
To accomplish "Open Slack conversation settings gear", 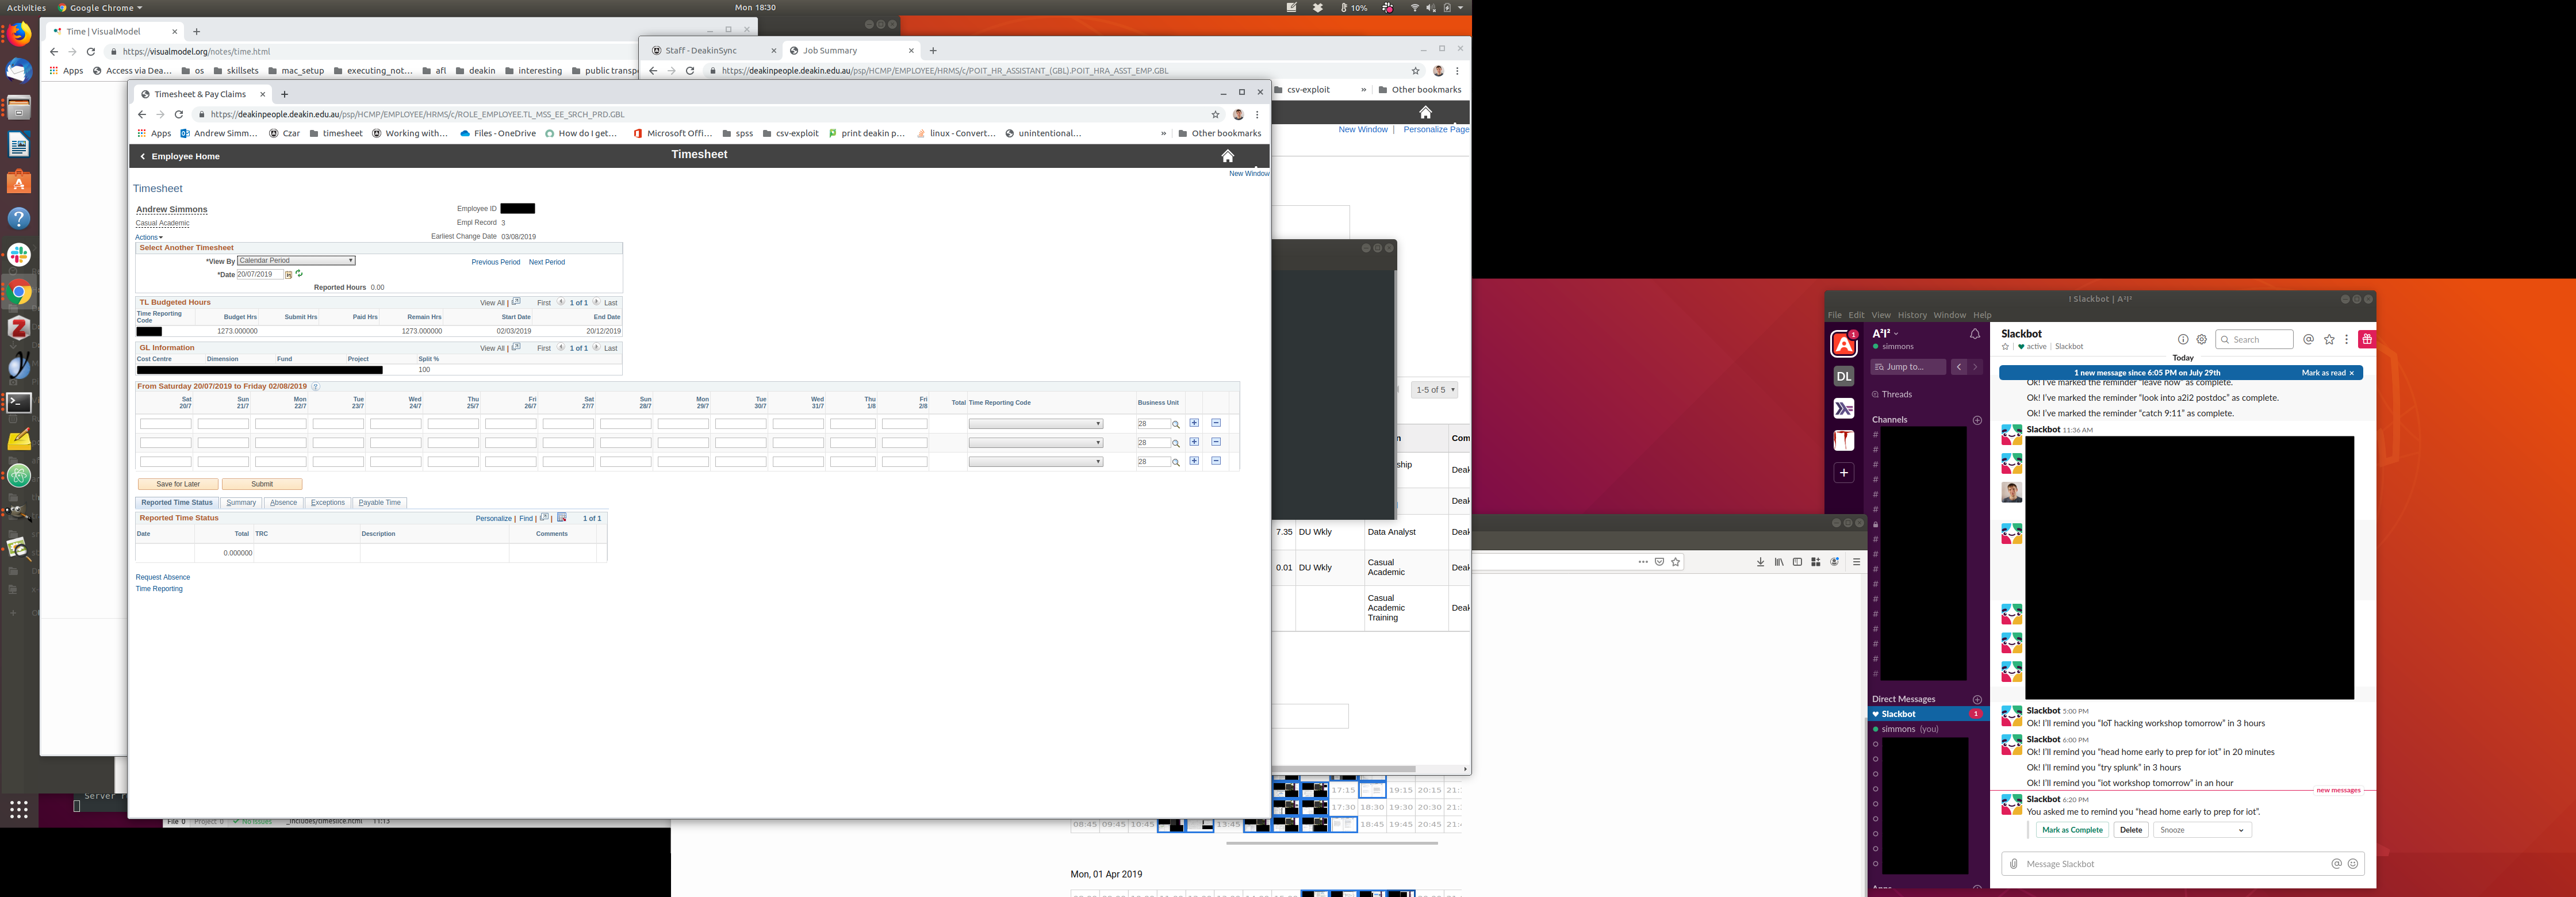I will tap(2201, 339).
